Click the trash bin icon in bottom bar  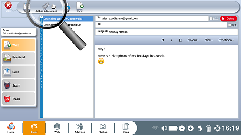208,128
